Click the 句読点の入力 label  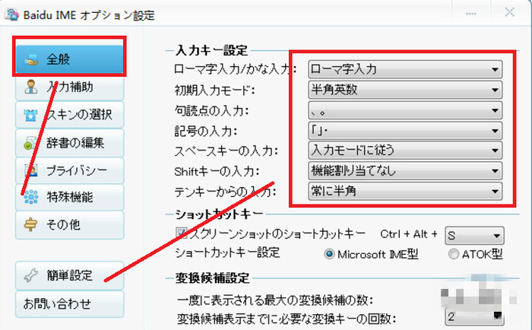(x=212, y=111)
